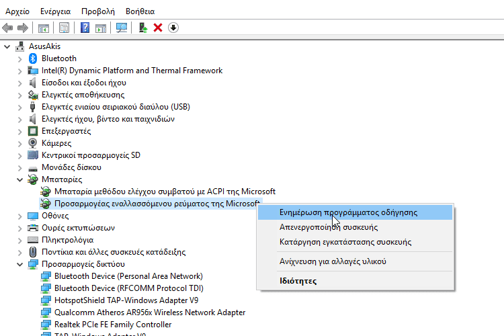Image resolution: width=504 pixels, height=336 pixels.
Task: Click the Bluetooth category icon
Action: pyautogui.click(x=33, y=58)
